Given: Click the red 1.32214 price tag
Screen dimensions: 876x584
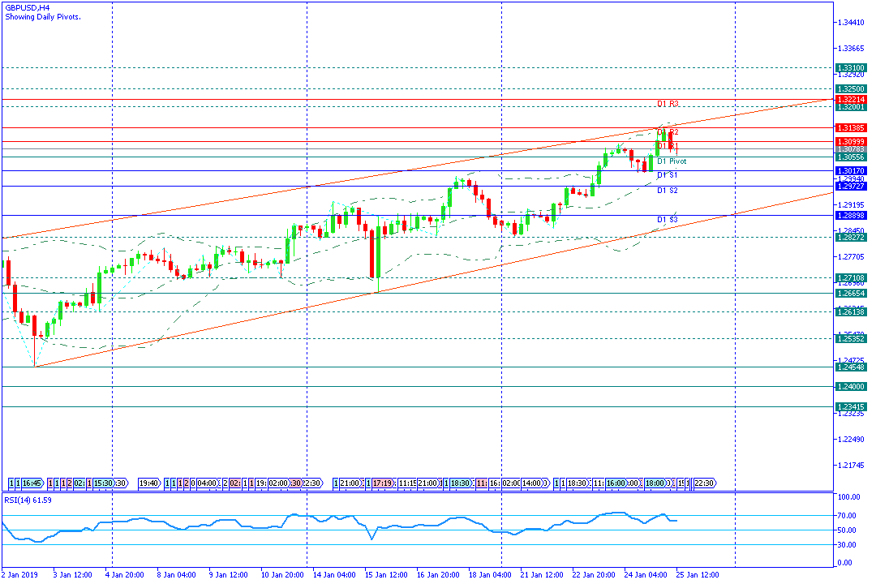Looking at the screenshot, I should tap(850, 99).
